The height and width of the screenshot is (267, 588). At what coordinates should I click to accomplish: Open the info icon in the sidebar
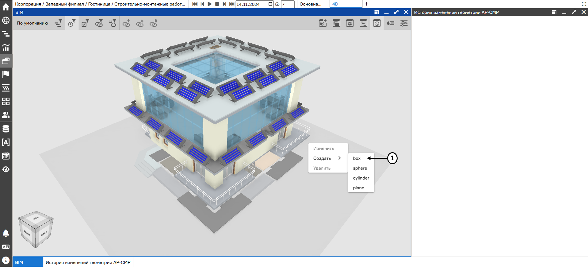6,260
